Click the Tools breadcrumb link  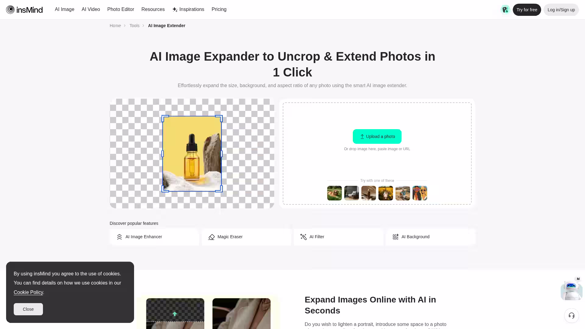point(134,26)
